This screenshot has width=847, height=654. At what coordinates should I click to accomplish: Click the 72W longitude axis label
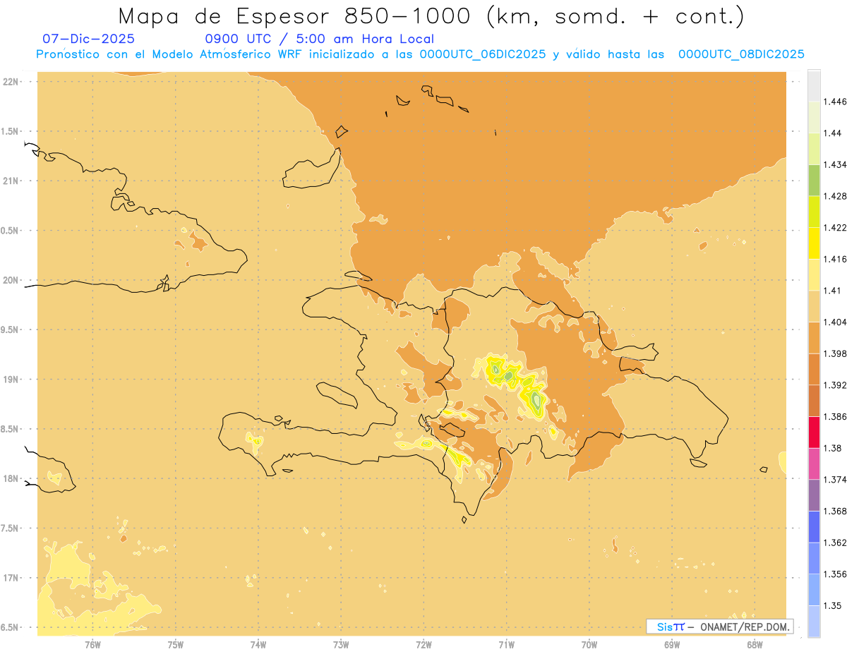[423, 645]
